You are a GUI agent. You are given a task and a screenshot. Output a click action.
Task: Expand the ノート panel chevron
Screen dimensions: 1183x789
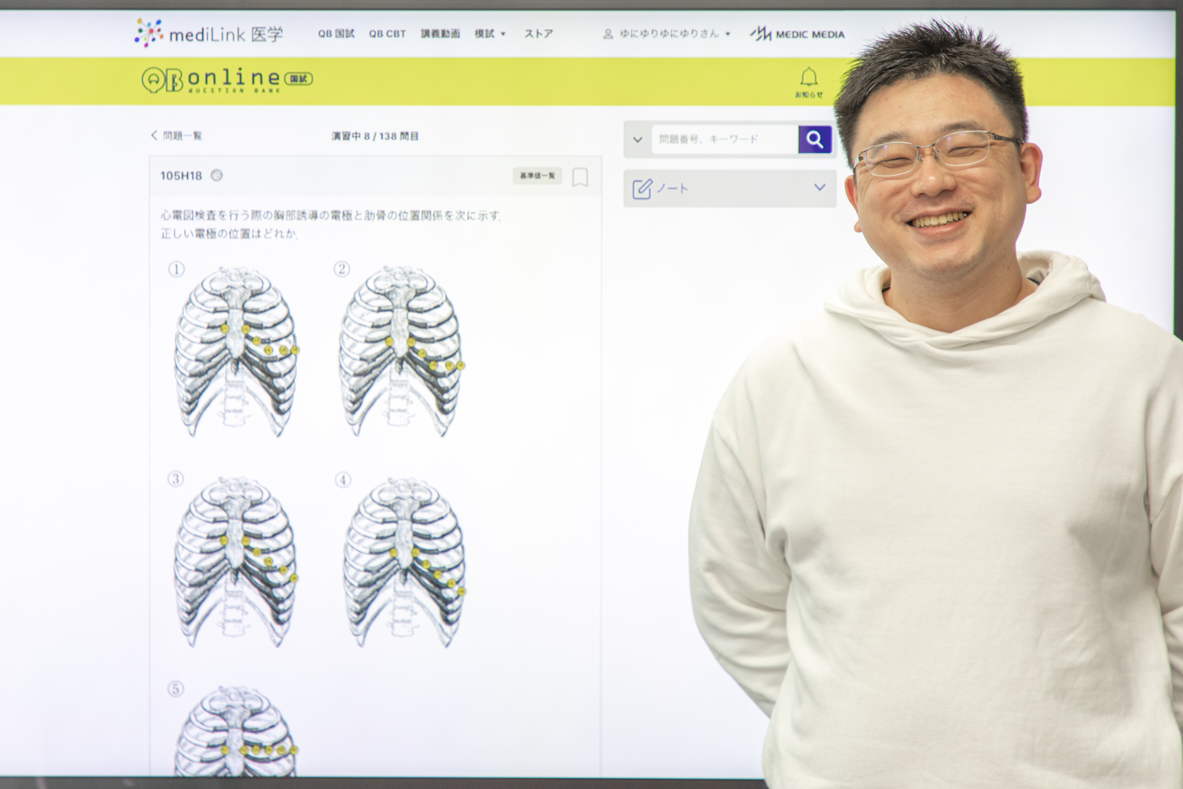coord(819,187)
